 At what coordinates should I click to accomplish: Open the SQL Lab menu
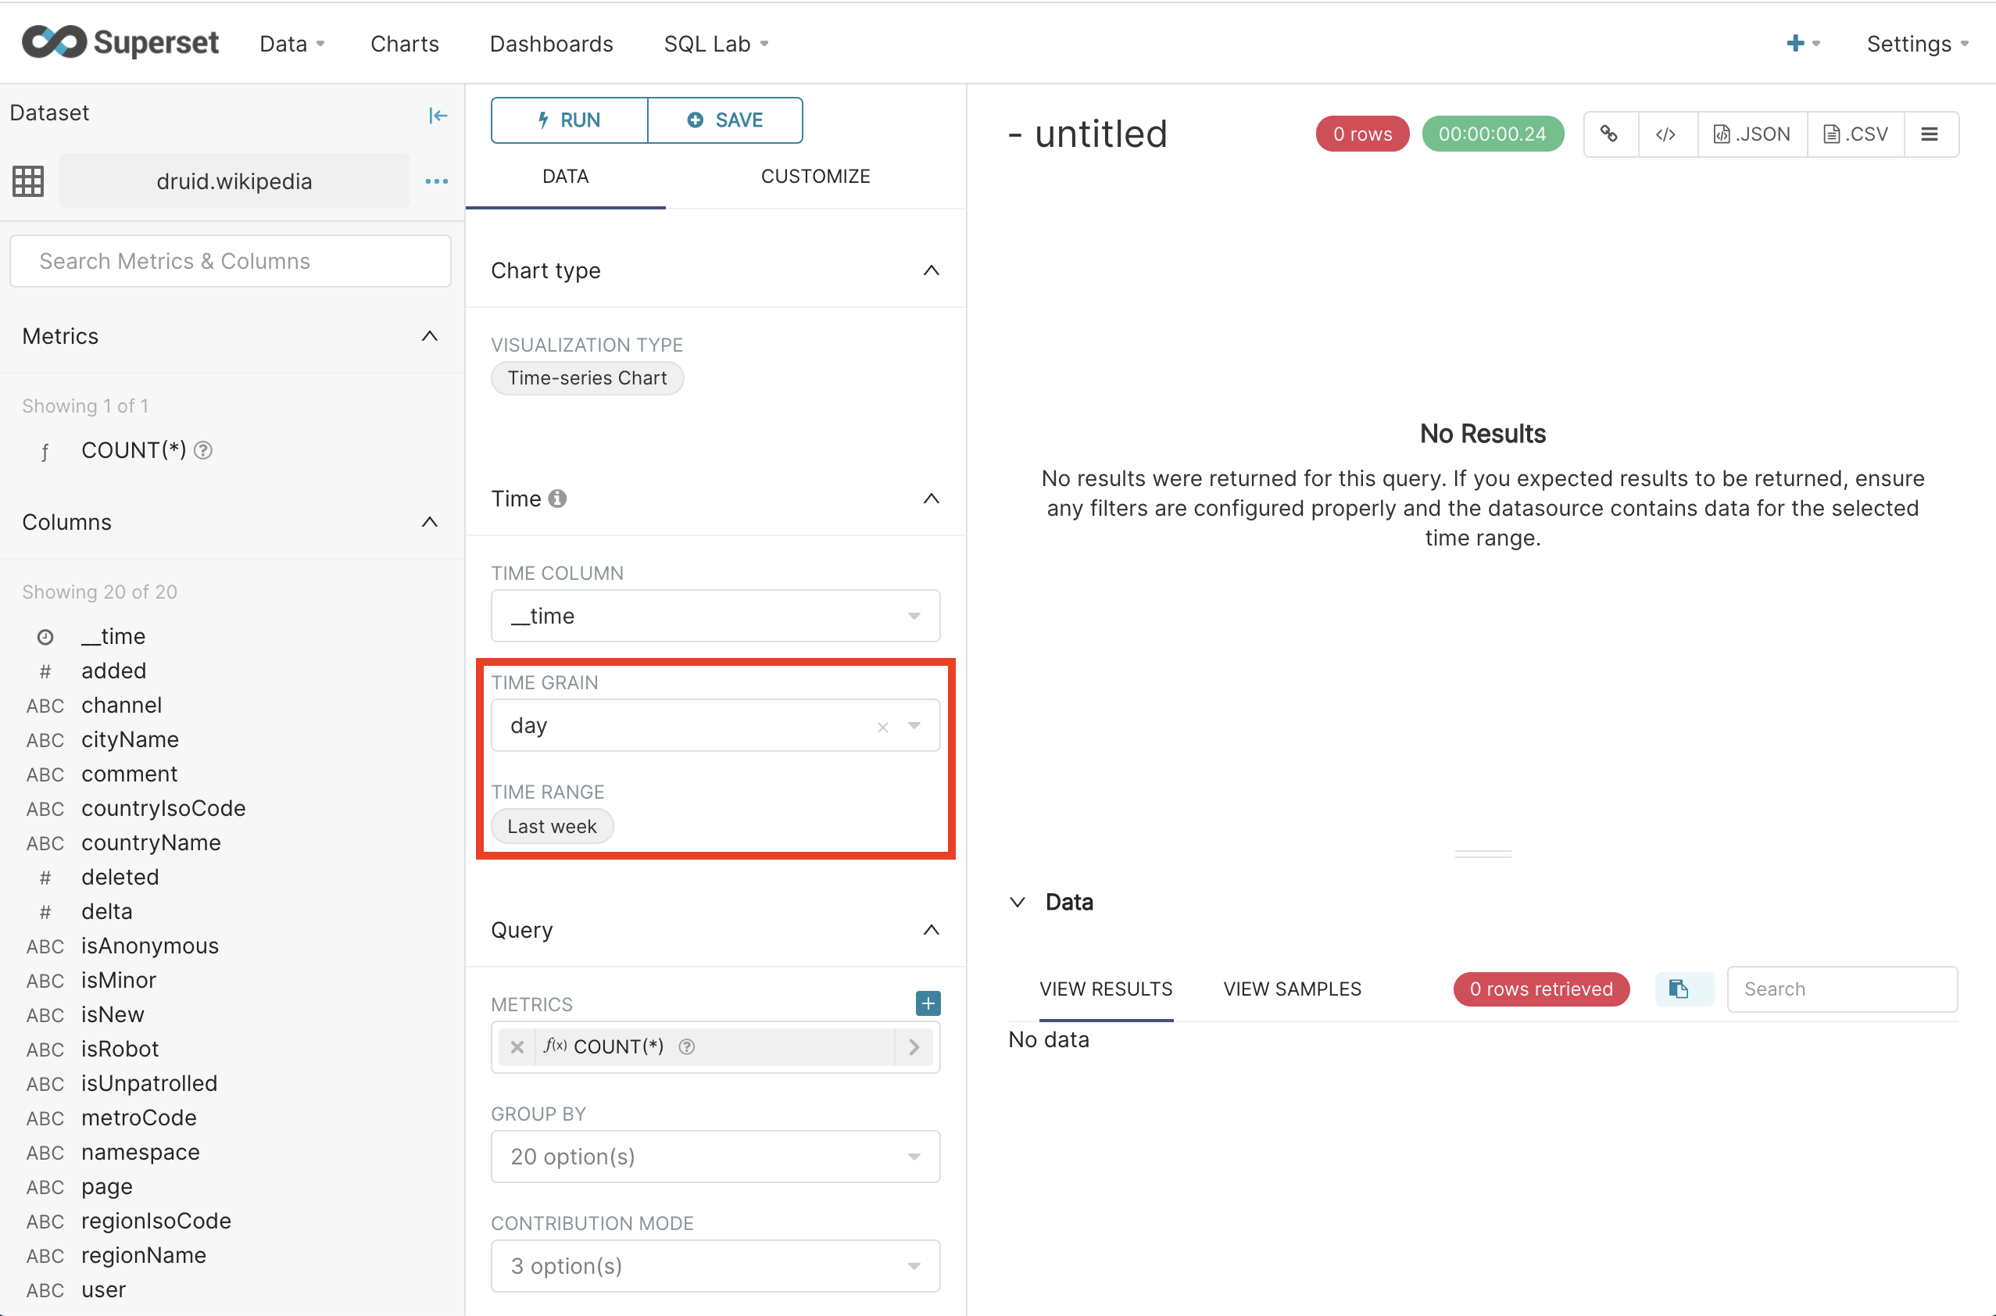point(715,44)
